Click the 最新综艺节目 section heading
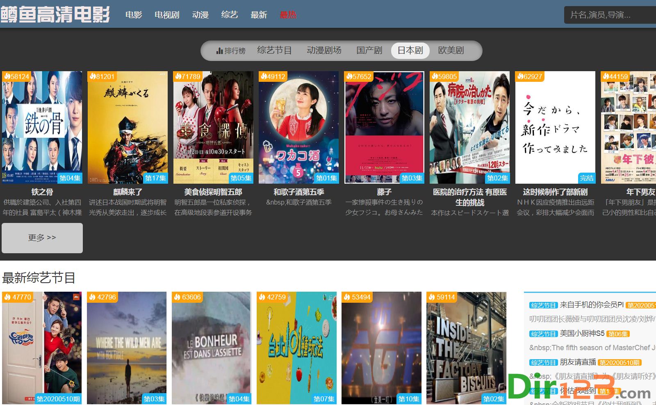Image resolution: width=656 pixels, height=405 pixels. [x=39, y=278]
